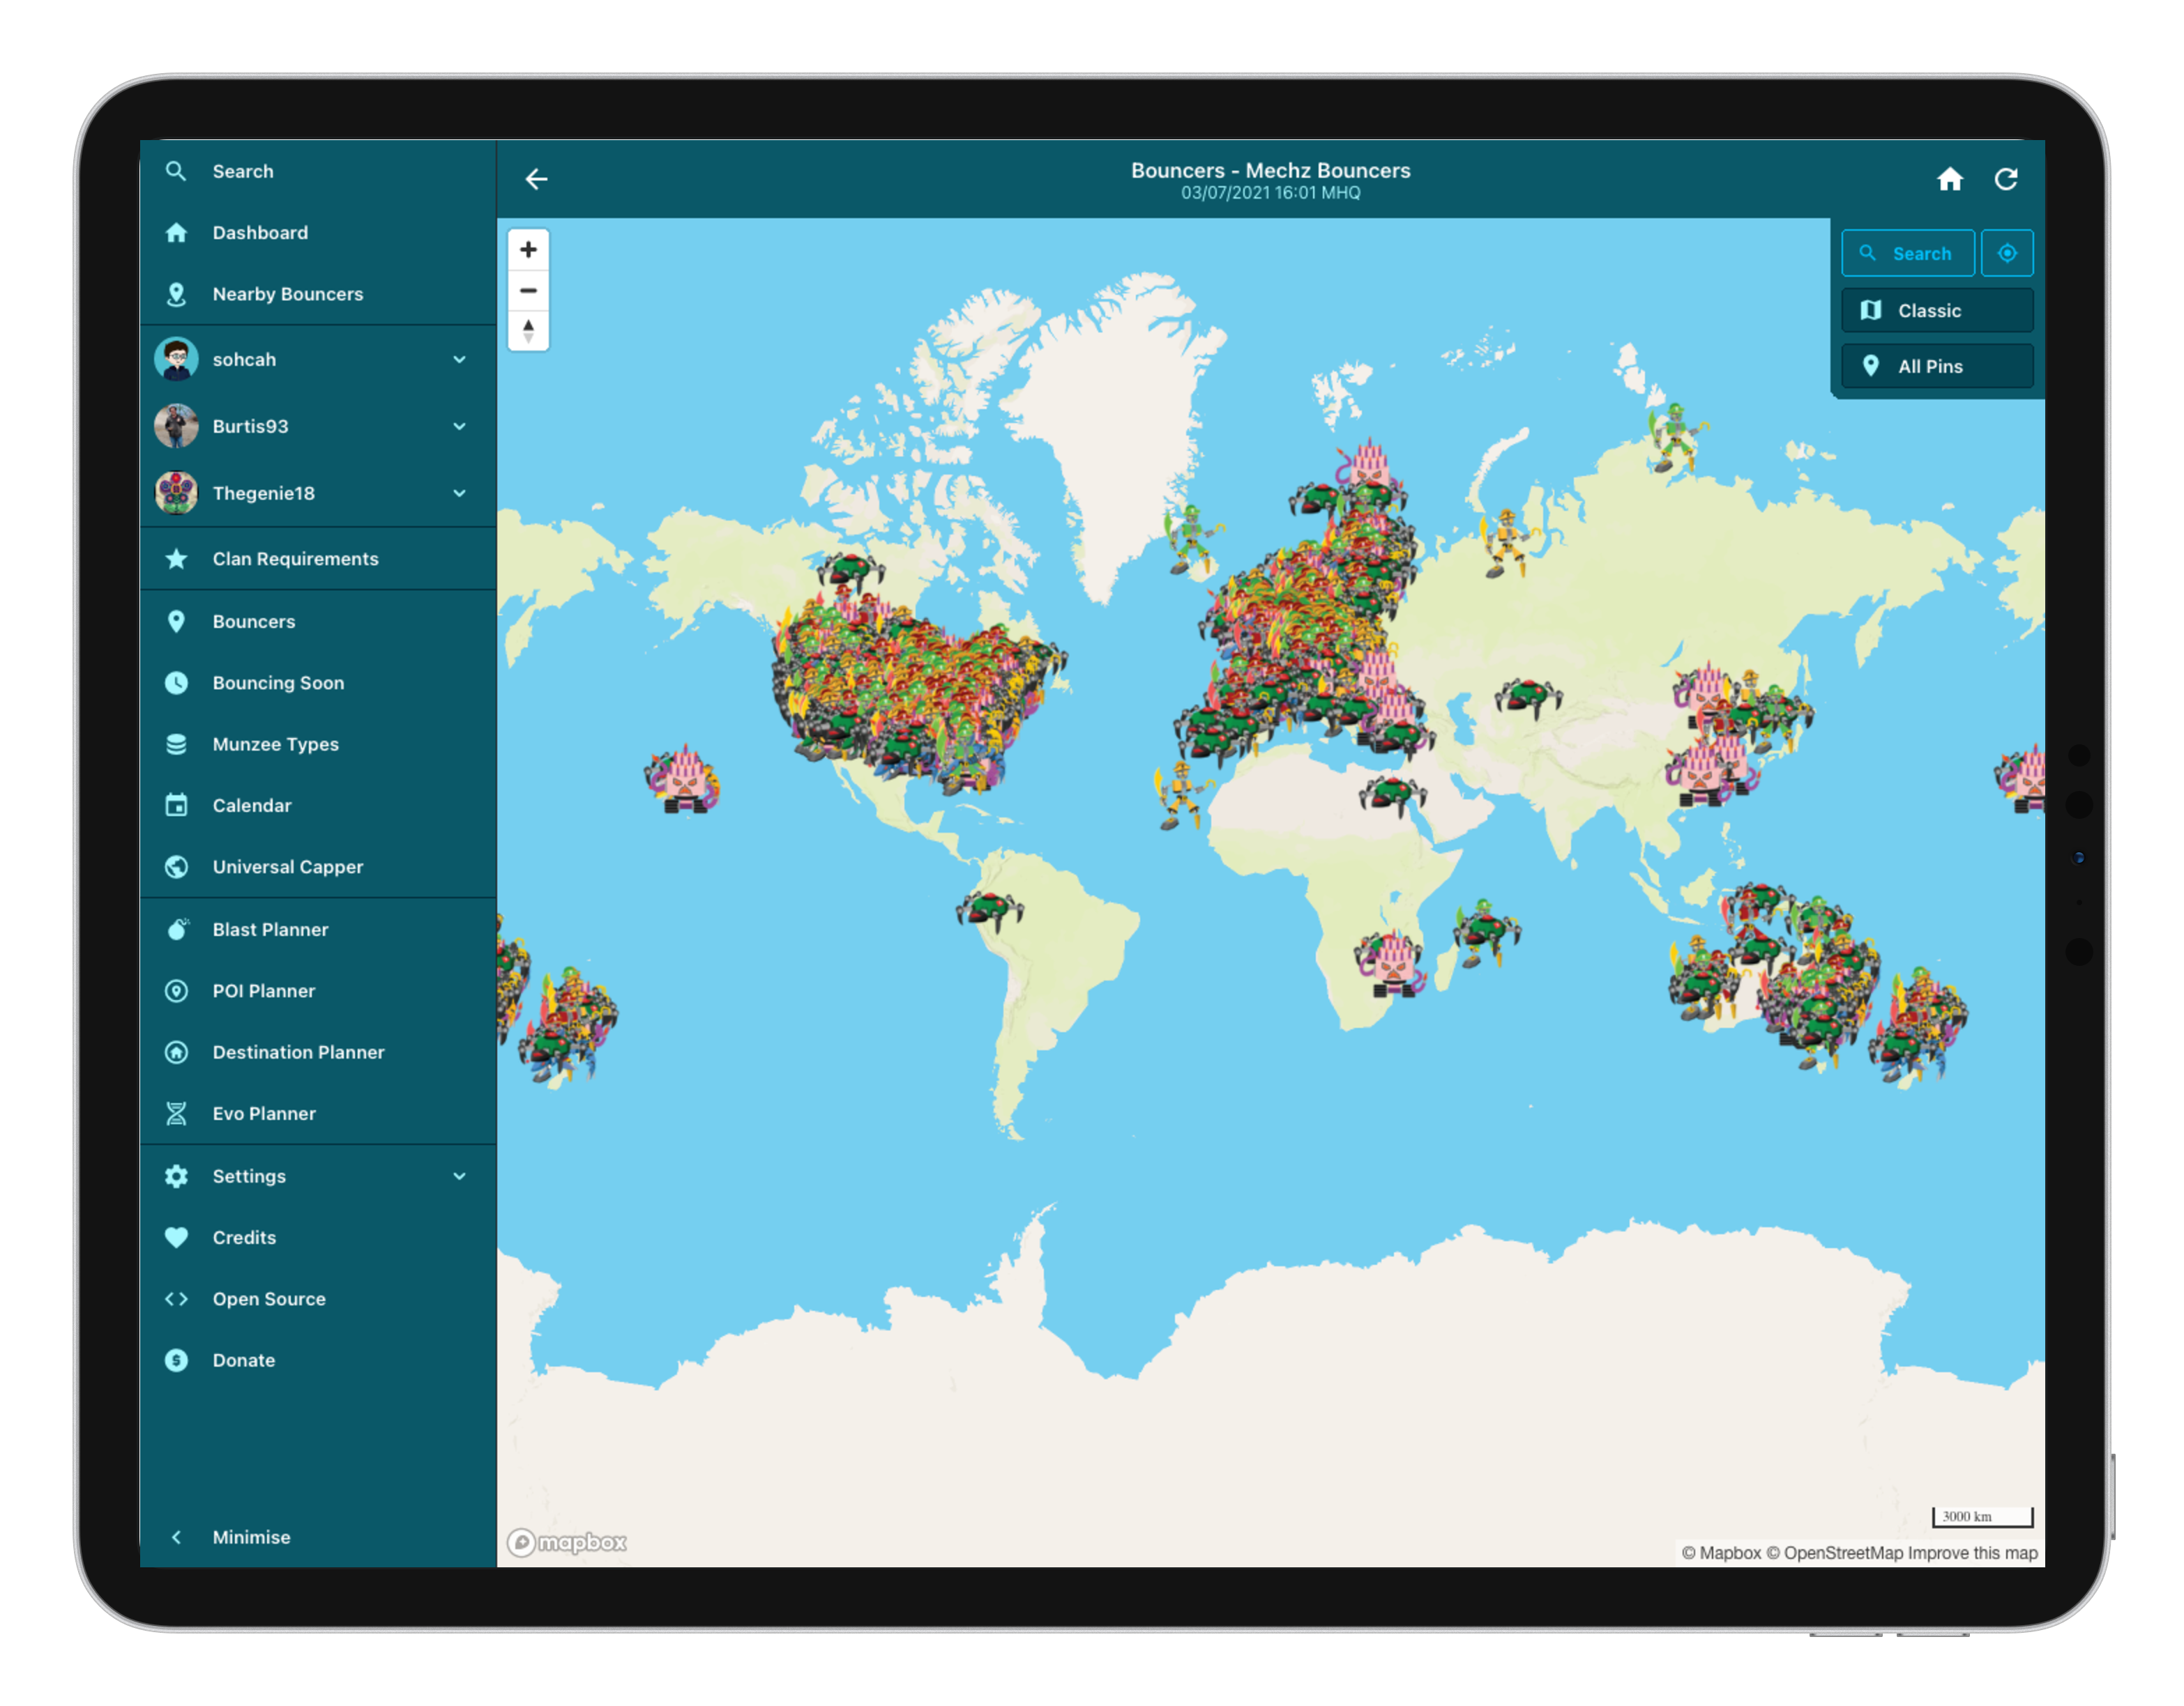Open Nearby Bouncers
The width and height of the screenshot is (2184, 1706).
pyautogui.click(x=317, y=294)
